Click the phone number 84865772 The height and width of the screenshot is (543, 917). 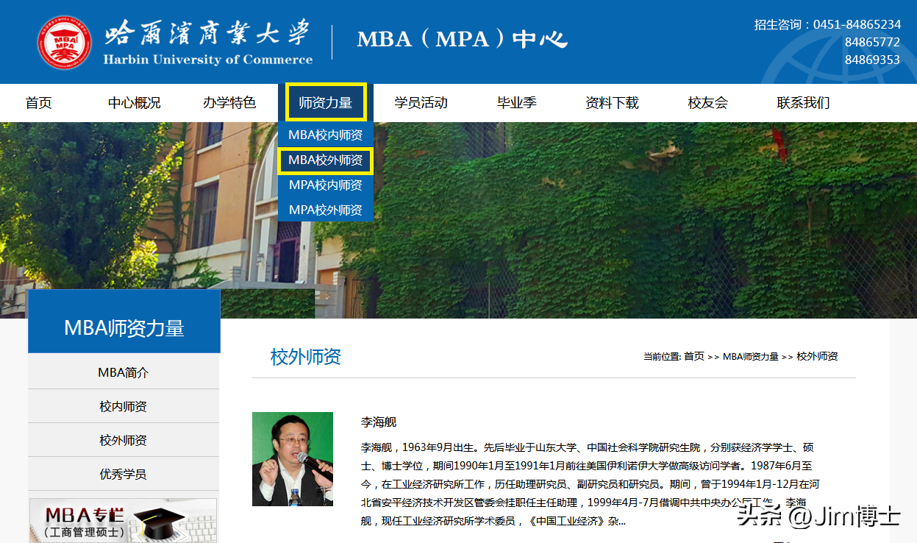click(x=872, y=43)
